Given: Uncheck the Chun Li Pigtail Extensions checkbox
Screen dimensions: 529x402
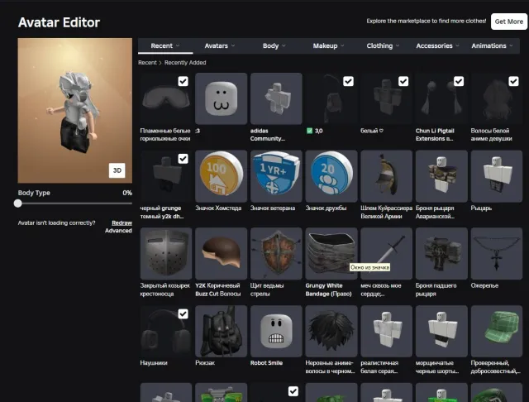Looking at the screenshot, I should click(x=459, y=81).
